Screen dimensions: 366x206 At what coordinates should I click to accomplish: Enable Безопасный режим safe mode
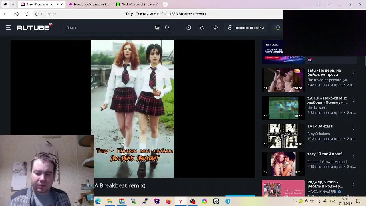[x=246, y=28]
